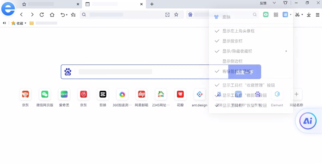Open 皮肤 in the dropdown menu

pos(251,17)
